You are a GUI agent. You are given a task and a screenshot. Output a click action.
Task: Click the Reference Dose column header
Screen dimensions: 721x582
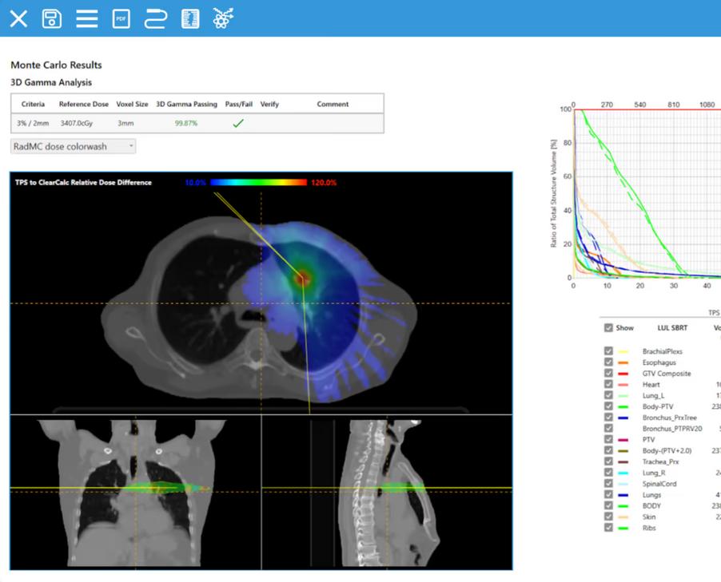tap(84, 105)
